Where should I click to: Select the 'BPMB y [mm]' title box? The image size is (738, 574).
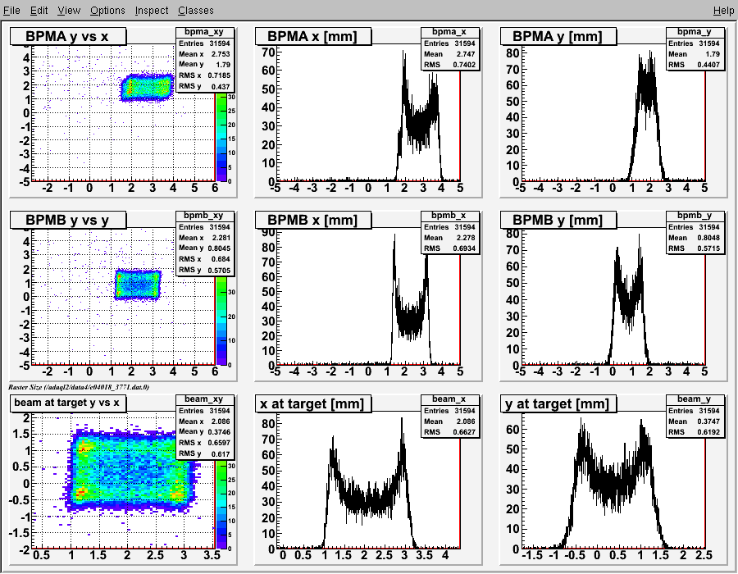(558, 220)
